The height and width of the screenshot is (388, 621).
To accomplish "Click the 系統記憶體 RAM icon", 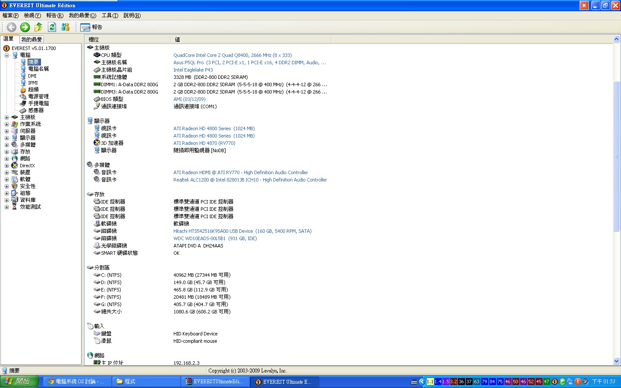I will tap(97, 77).
